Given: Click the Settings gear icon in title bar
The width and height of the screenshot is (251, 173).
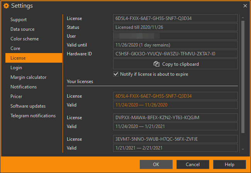Looking at the screenshot, I should 6,6.
